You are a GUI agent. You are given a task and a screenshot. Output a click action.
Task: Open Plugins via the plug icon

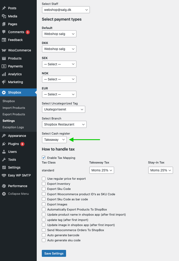tap(4, 144)
